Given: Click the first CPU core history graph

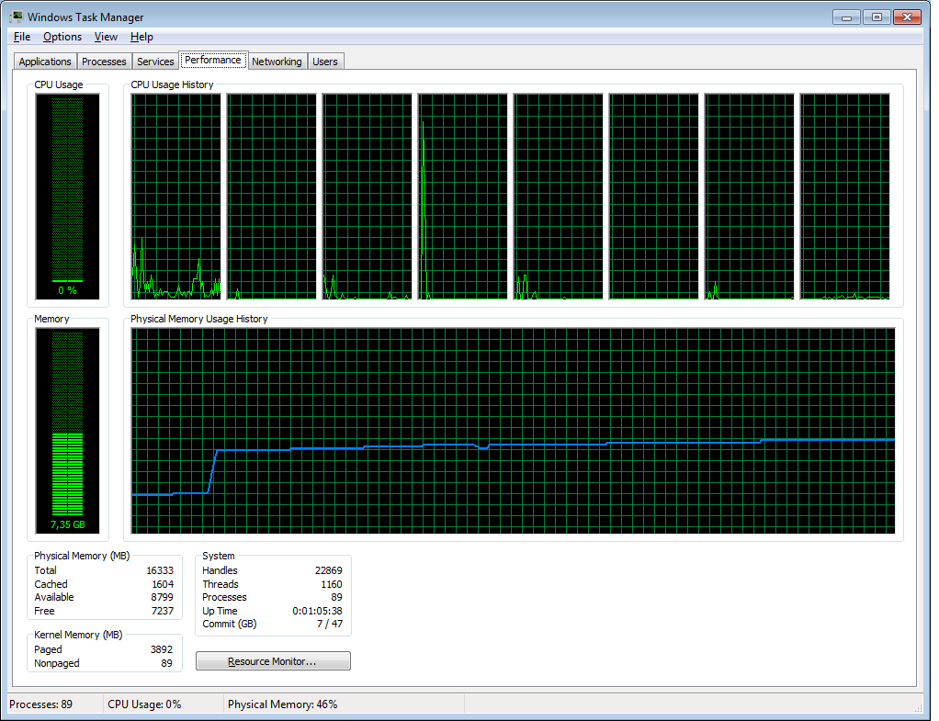Looking at the screenshot, I should 176,197.
